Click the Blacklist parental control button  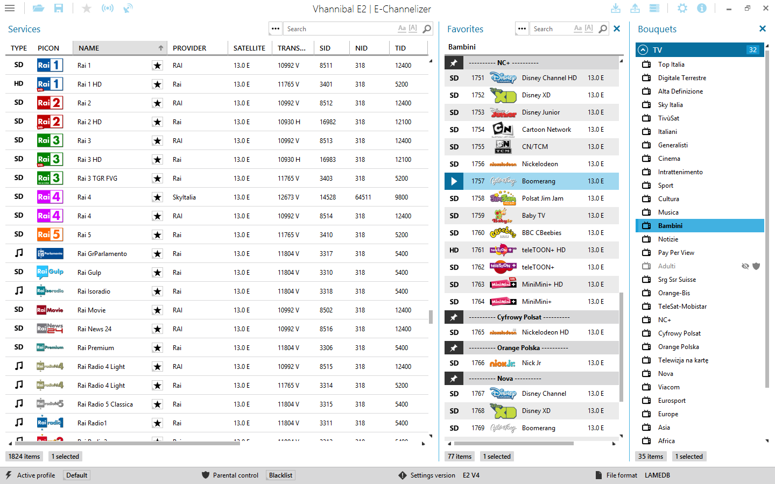280,475
